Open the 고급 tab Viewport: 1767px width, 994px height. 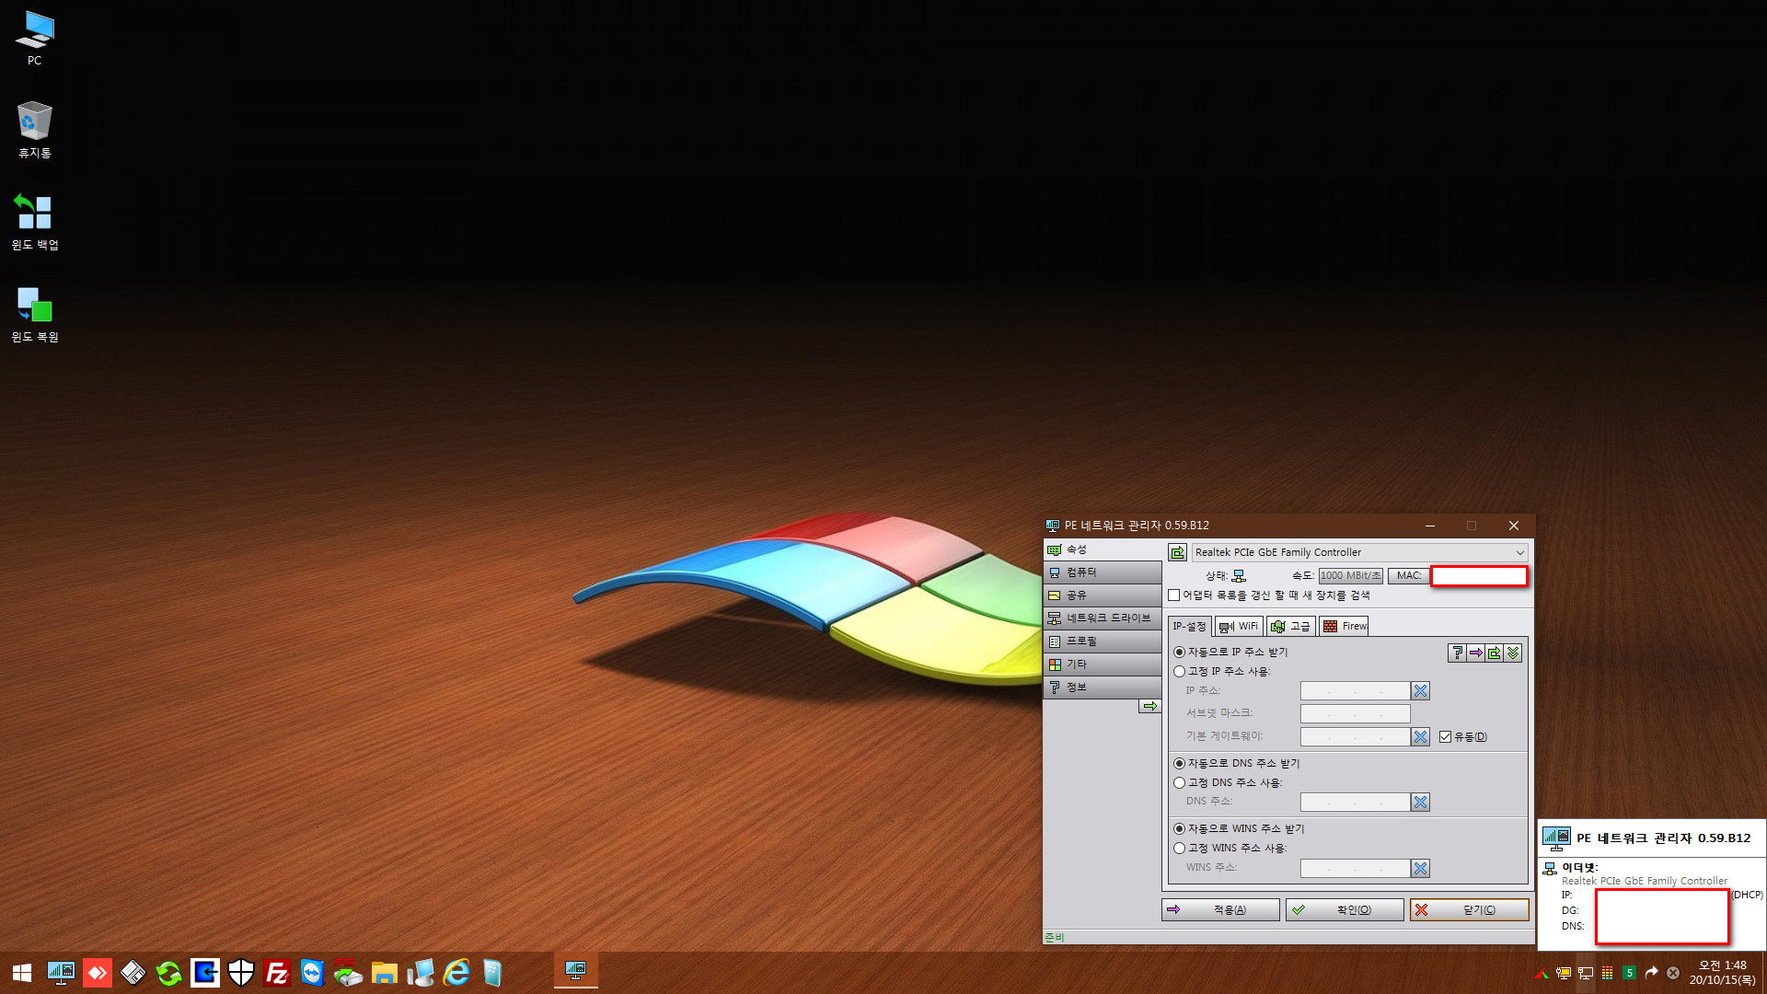tap(1290, 626)
